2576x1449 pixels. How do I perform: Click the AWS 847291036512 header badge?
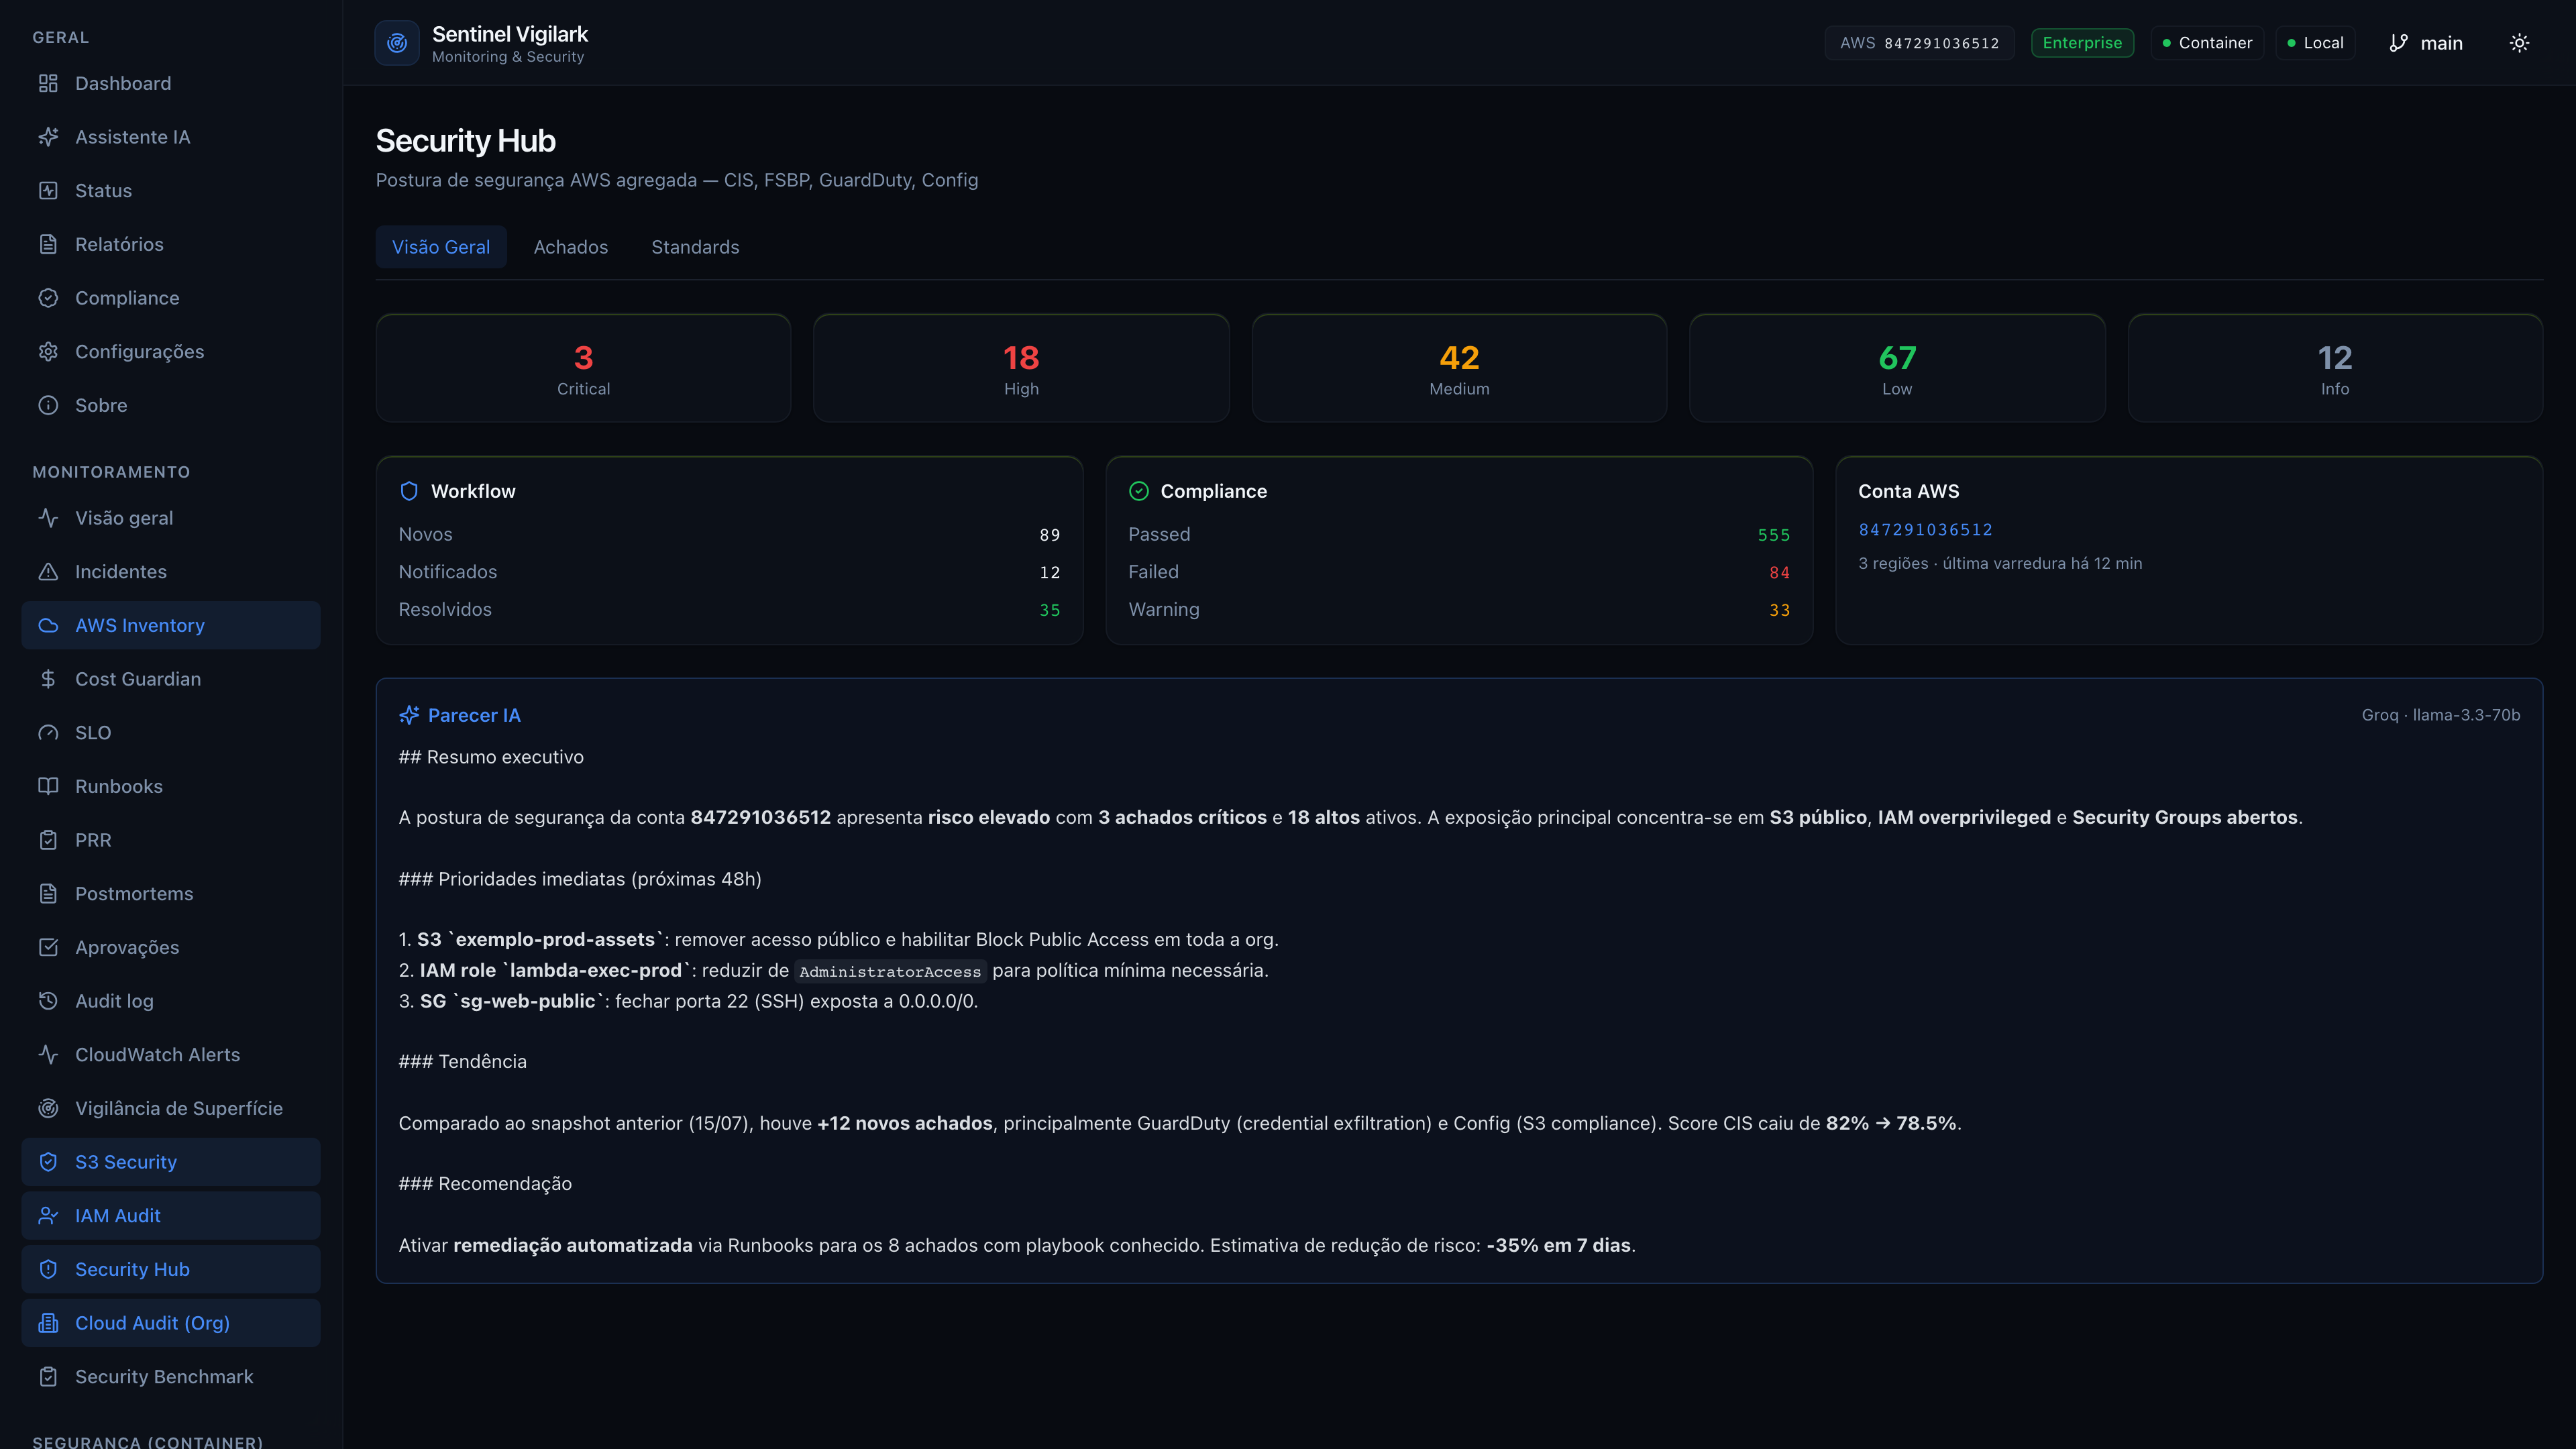tap(1919, 43)
